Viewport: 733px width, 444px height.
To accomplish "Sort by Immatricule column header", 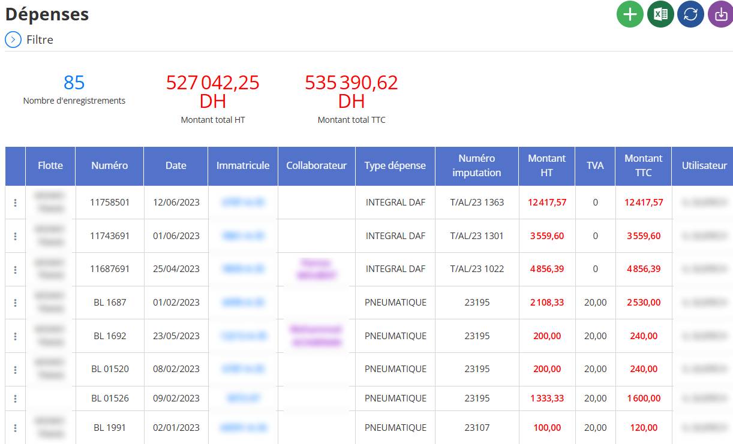I will coord(243,166).
